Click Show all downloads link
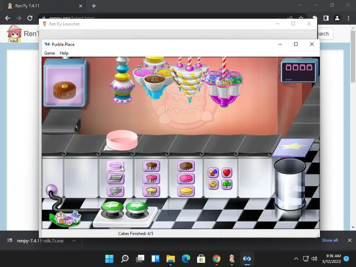356x267 pixels. point(330,240)
